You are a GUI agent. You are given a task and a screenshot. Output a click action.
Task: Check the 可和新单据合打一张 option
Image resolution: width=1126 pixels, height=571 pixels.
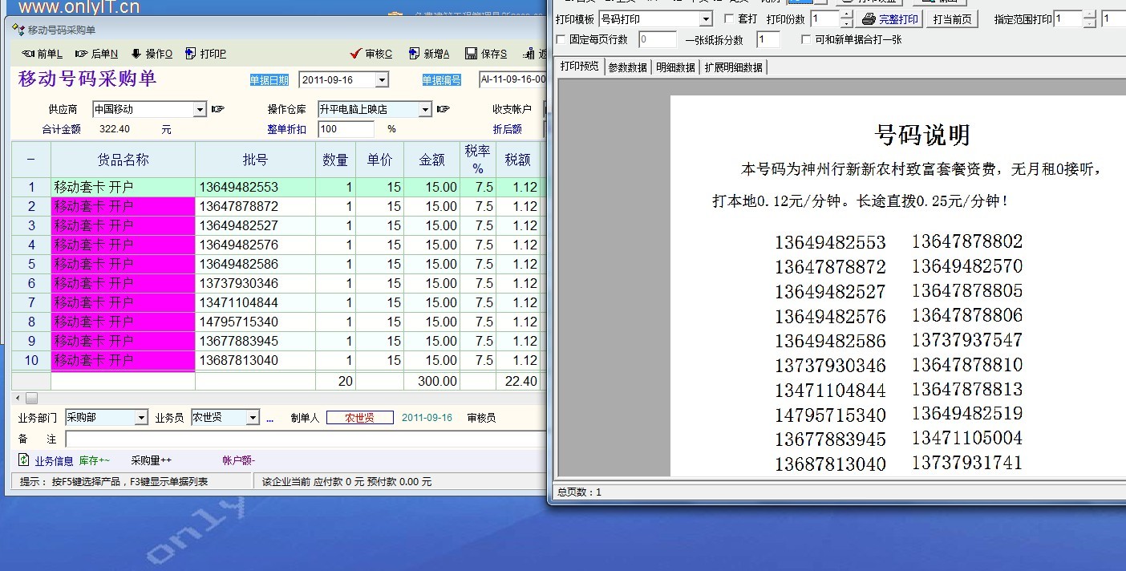pyautogui.click(x=807, y=39)
